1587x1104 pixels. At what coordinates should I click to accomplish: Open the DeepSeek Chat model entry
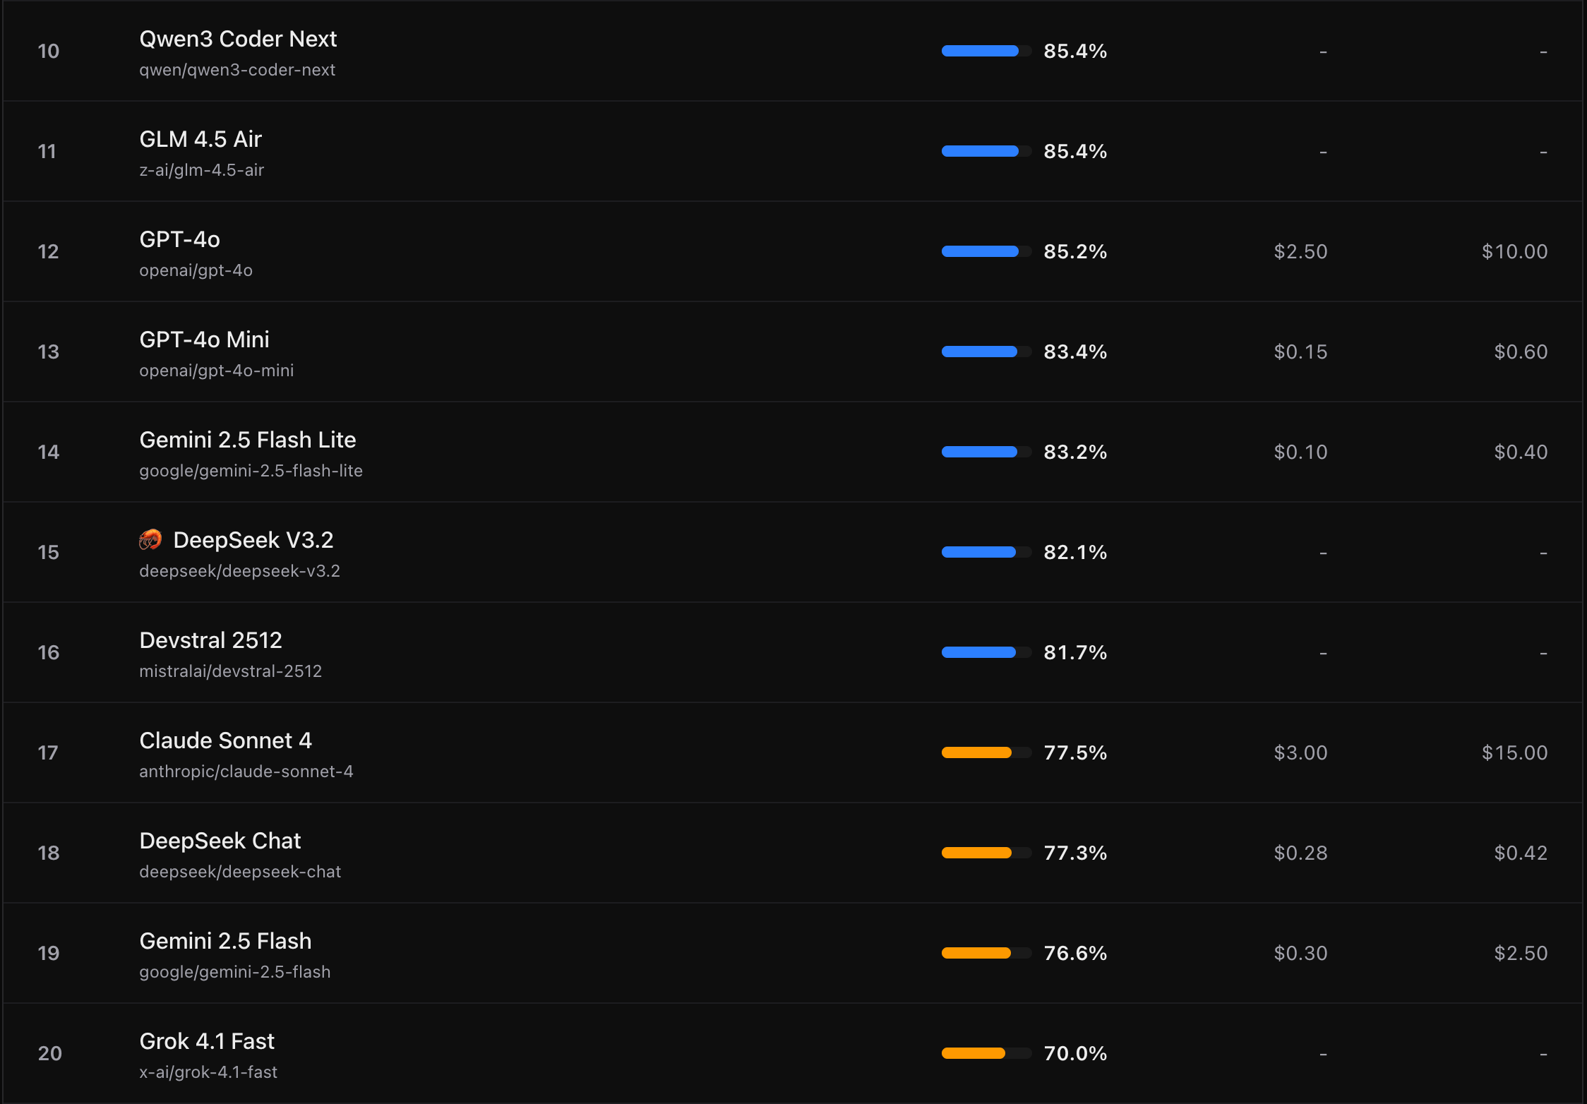coord(220,841)
